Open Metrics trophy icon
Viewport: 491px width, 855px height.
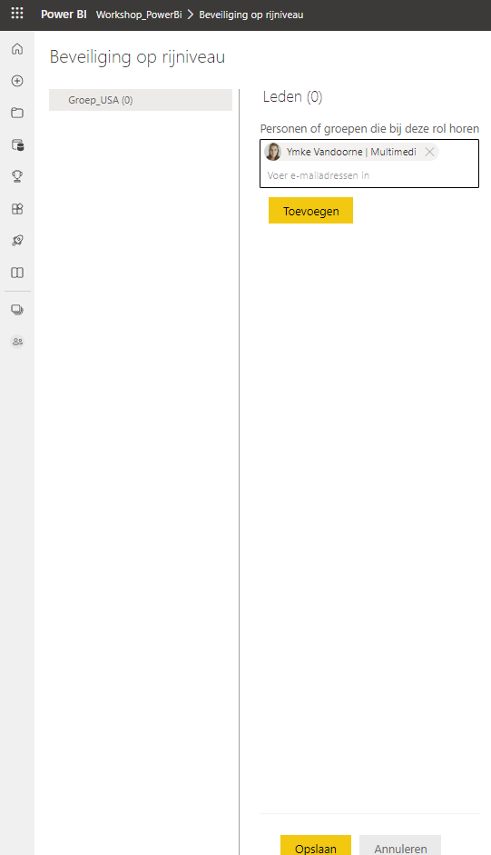tap(17, 176)
